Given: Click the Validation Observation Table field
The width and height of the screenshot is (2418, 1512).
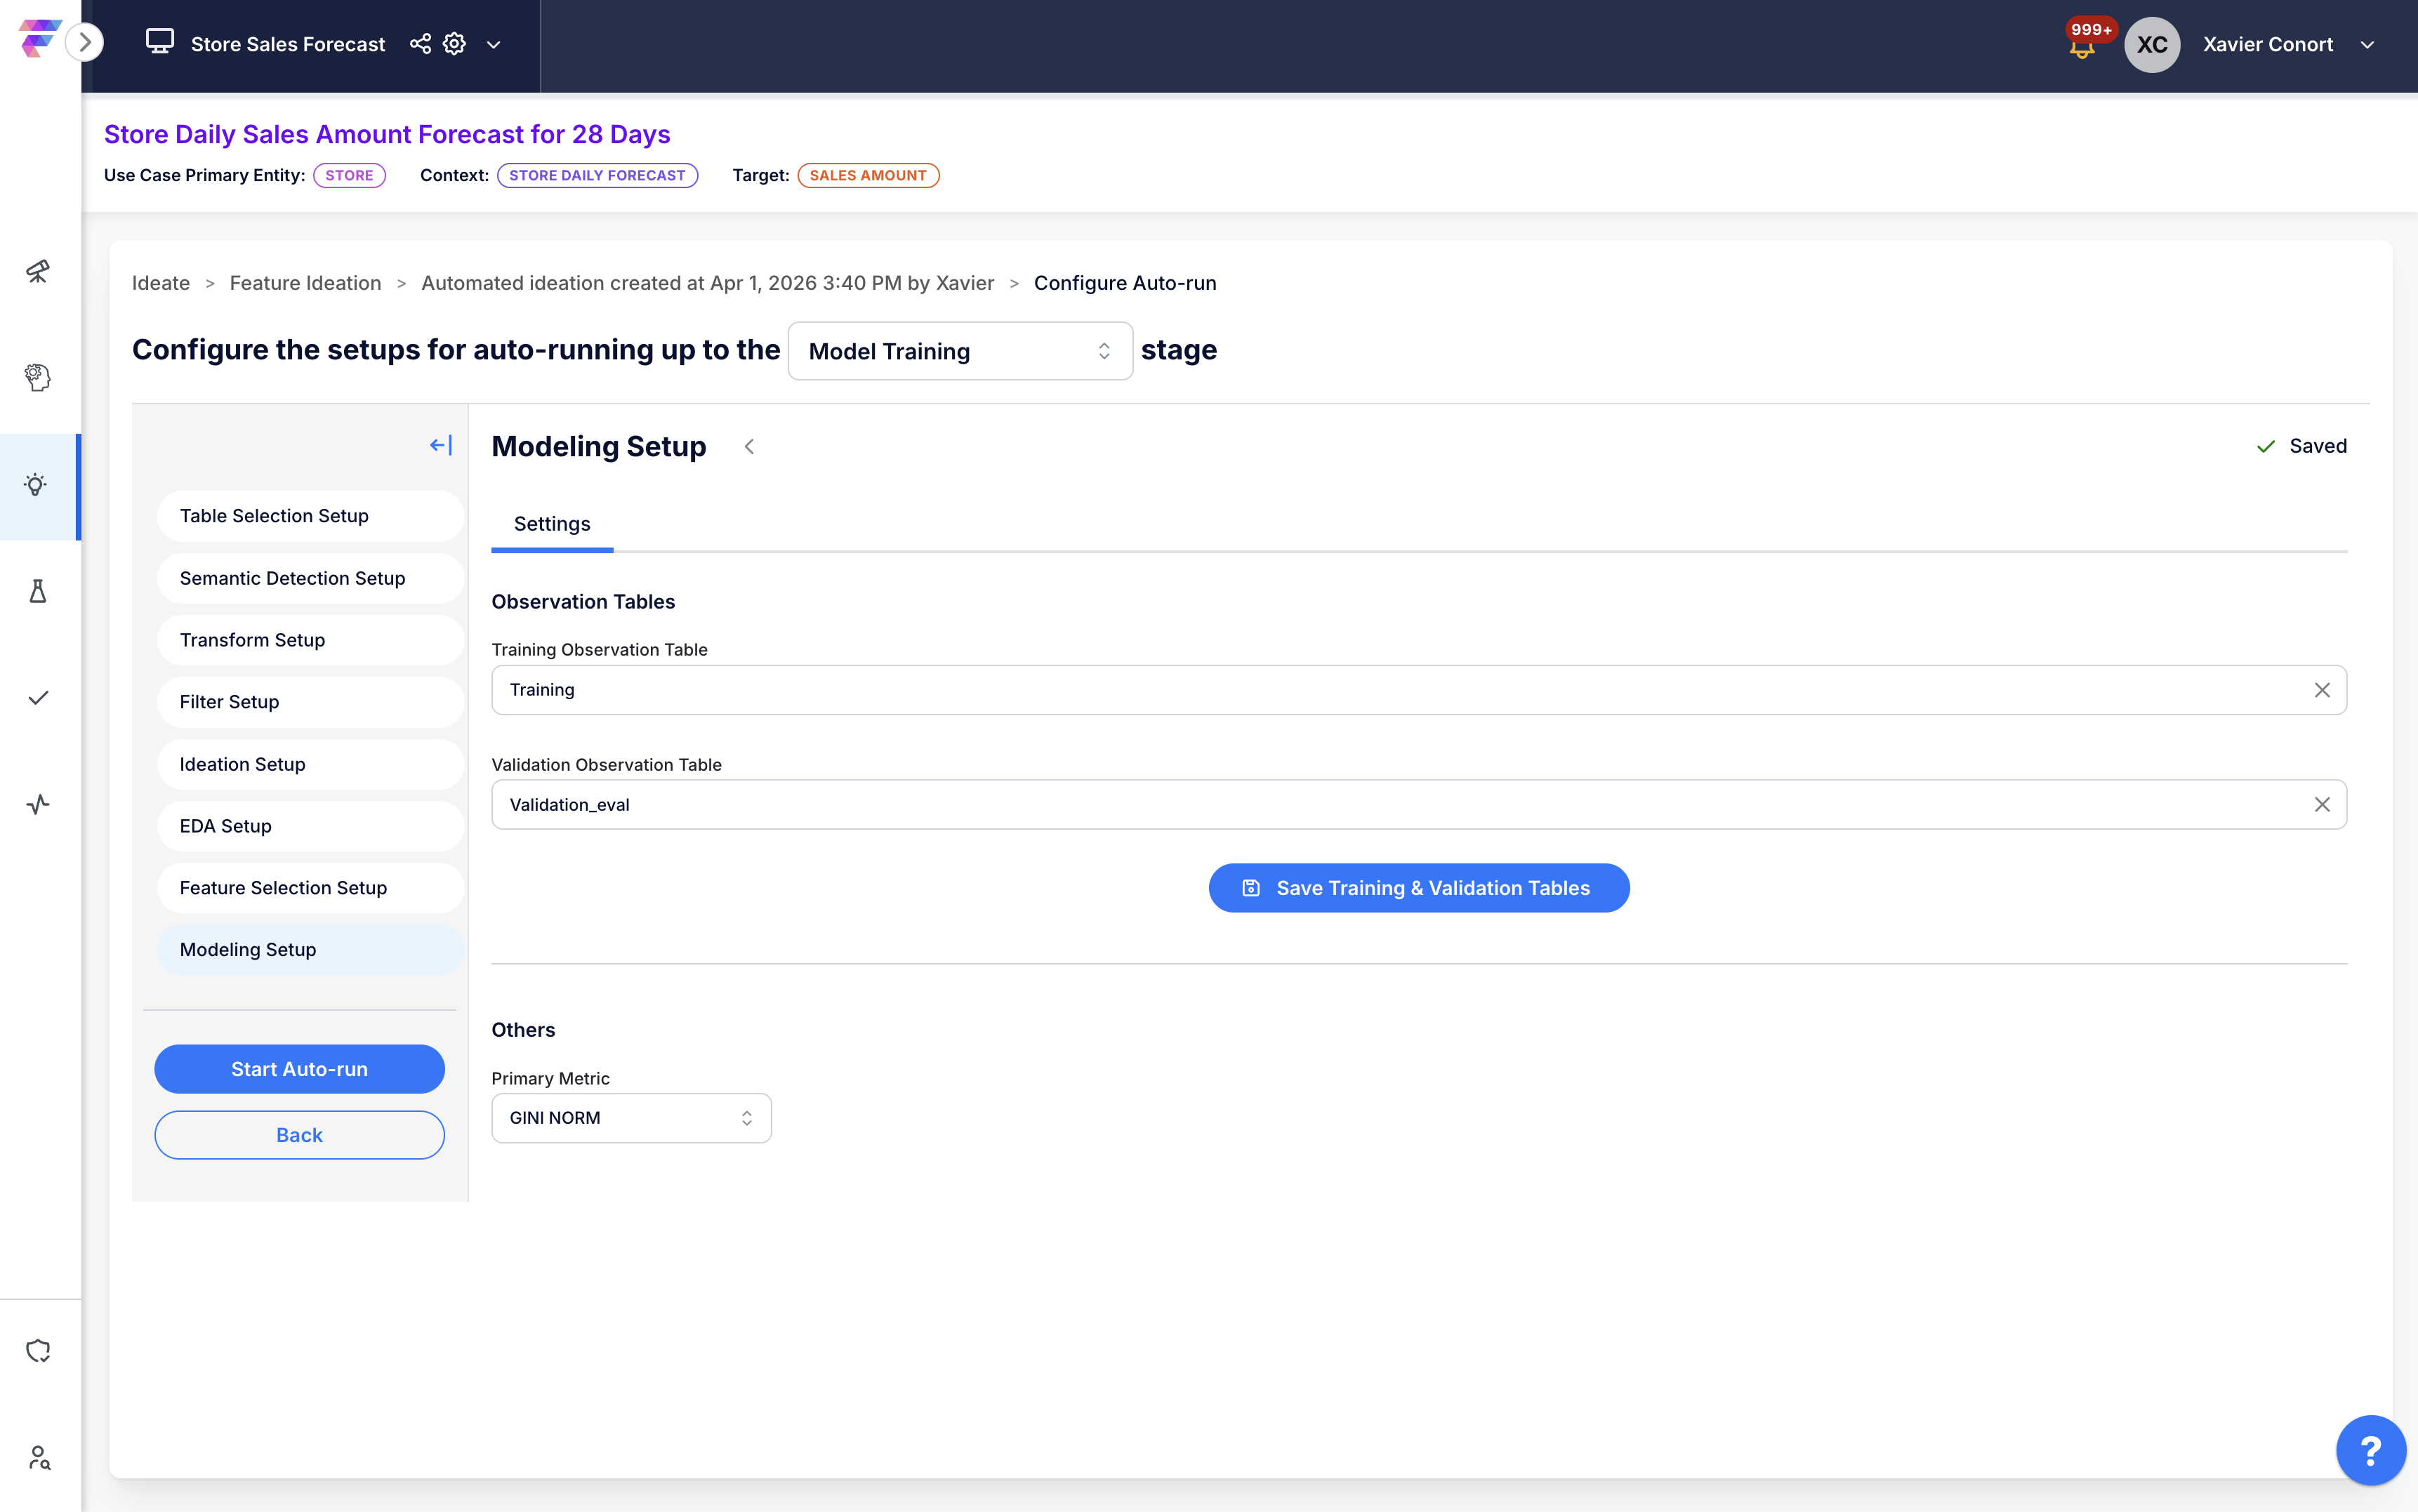Looking at the screenshot, I should tap(1400, 805).
